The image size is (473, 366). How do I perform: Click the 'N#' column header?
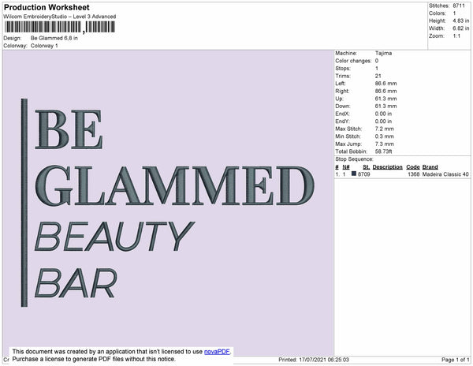(346, 167)
